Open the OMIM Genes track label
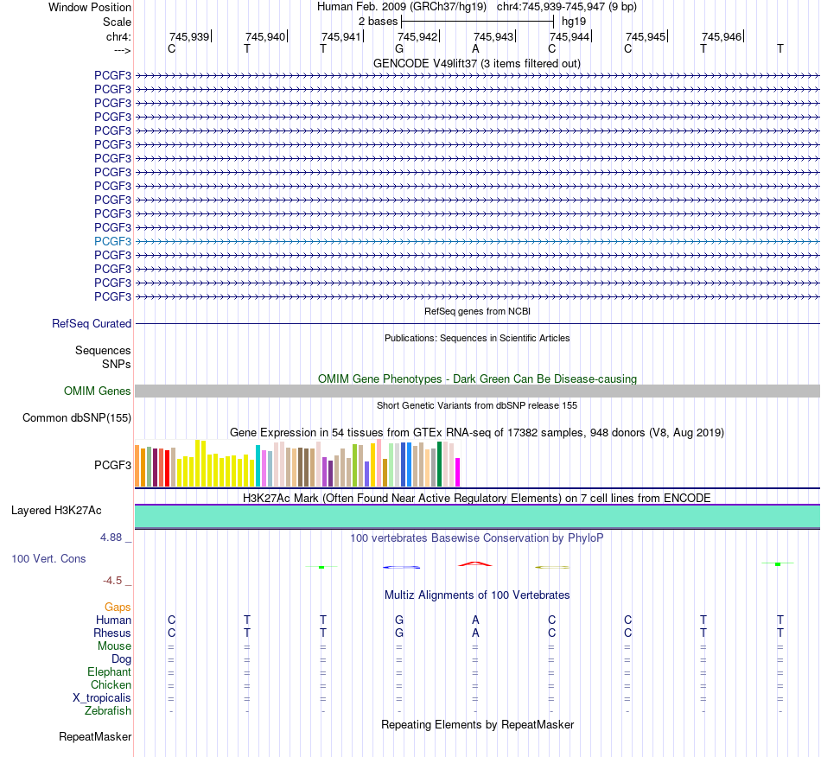821x757 pixels. point(98,391)
